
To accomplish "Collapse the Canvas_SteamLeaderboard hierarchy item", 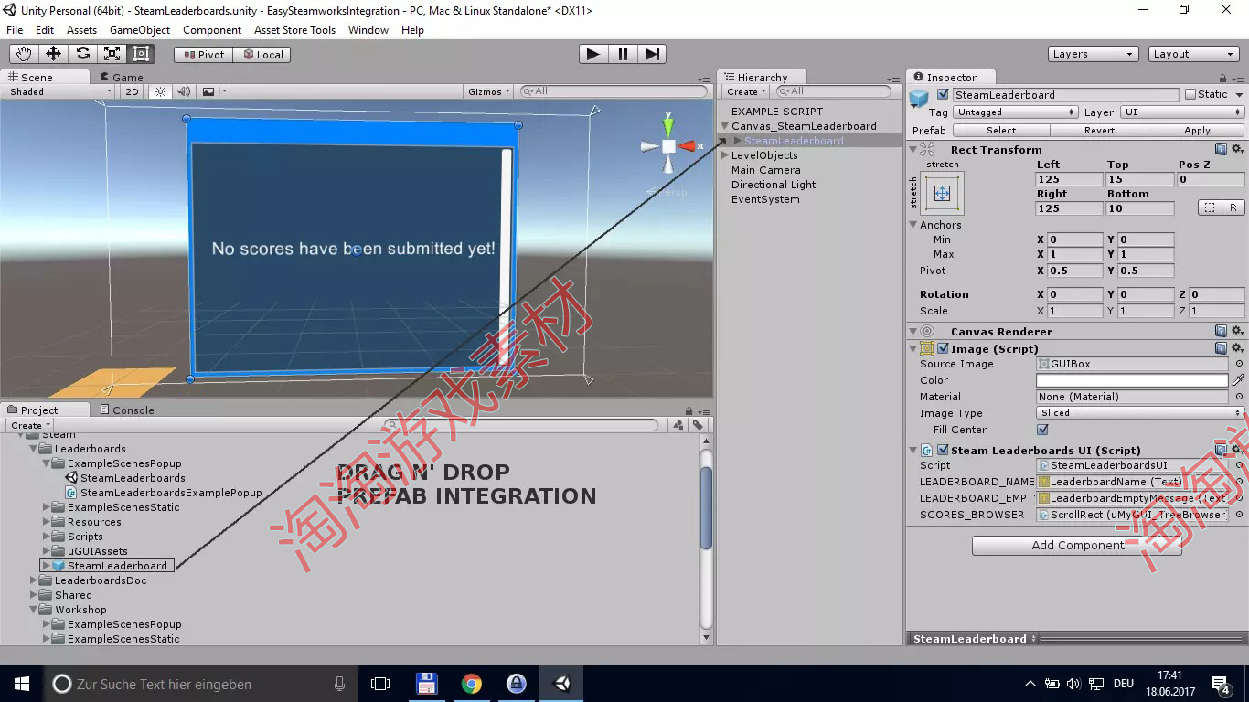I will click(725, 126).
